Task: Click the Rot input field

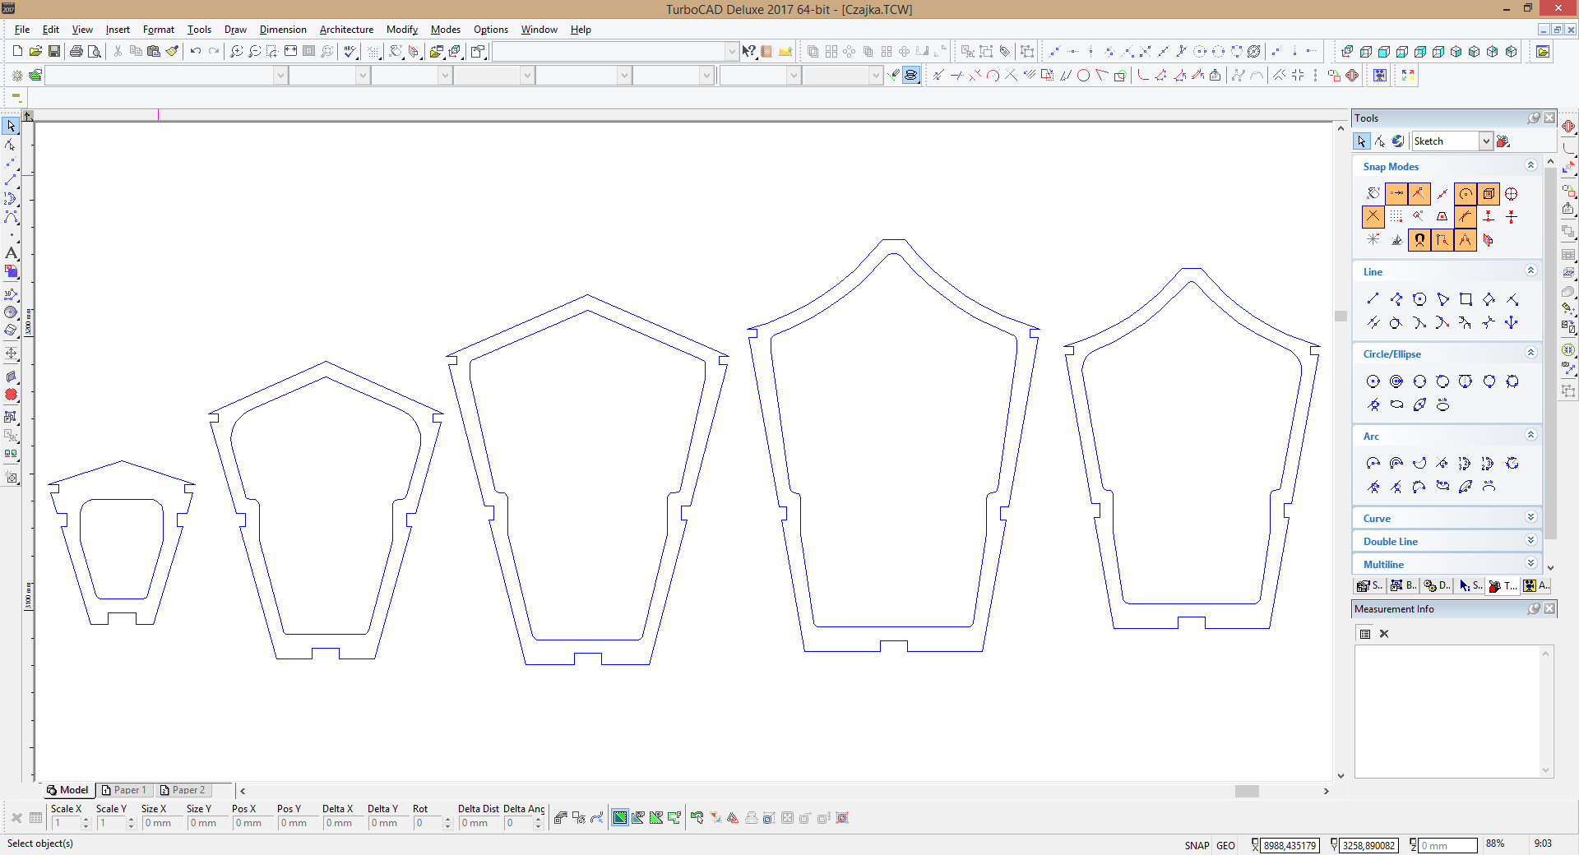Action: pos(426,823)
